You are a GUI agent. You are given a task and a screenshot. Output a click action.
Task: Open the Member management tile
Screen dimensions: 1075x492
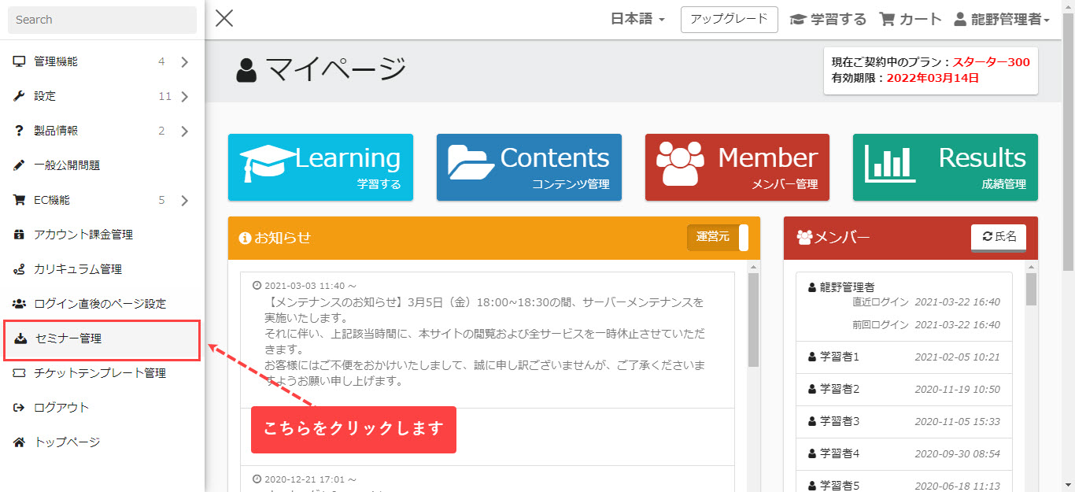(x=737, y=167)
